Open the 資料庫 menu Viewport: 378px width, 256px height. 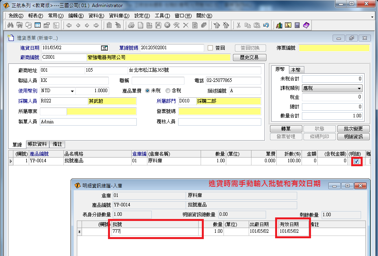pyautogui.click(x=119, y=16)
